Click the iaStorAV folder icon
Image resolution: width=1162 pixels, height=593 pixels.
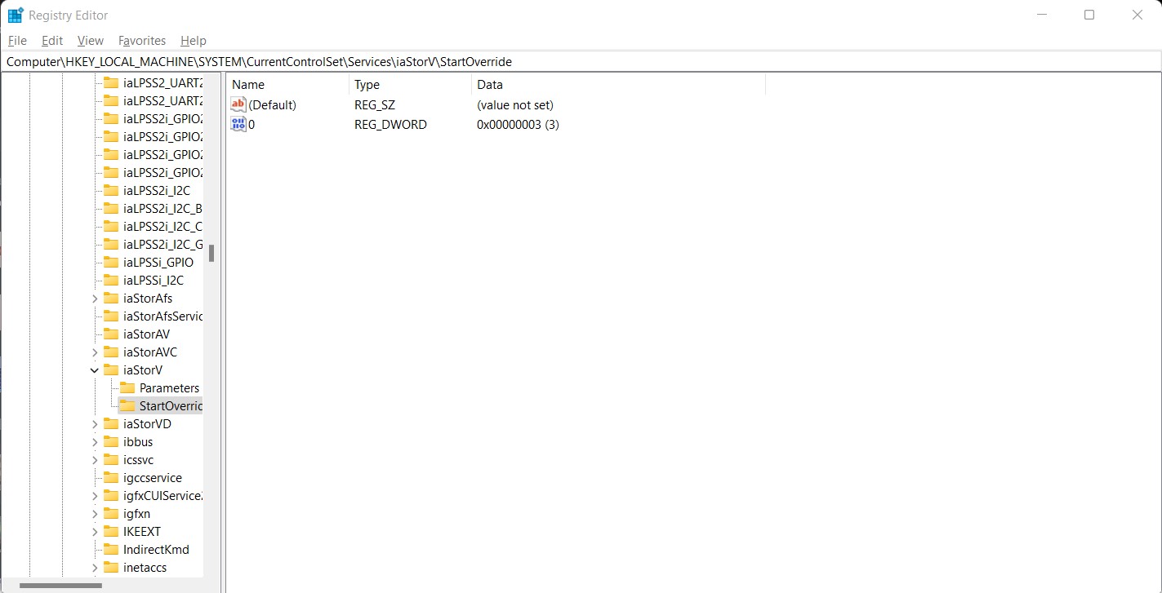pyautogui.click(x=111, y=334)
